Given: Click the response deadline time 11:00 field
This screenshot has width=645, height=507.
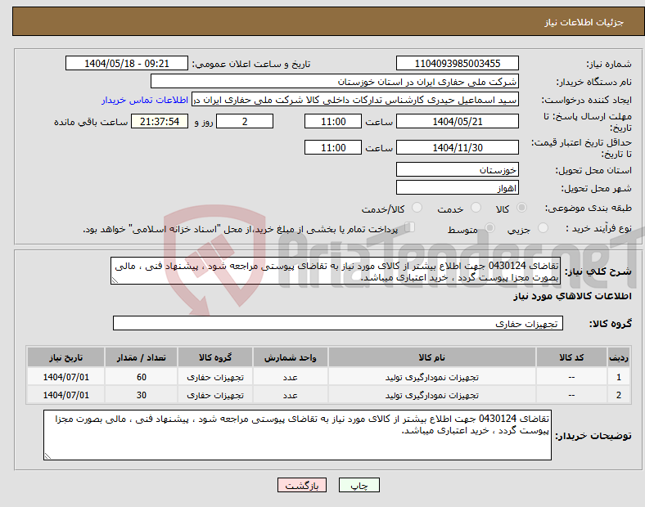Looking at the screenshot, I should point(333,121).
